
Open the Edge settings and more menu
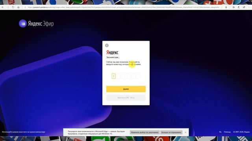(x=249, y=7)
